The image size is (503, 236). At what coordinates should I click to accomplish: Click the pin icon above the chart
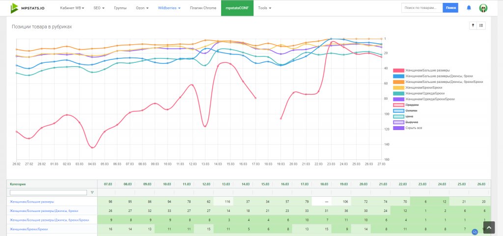(474, 26)
